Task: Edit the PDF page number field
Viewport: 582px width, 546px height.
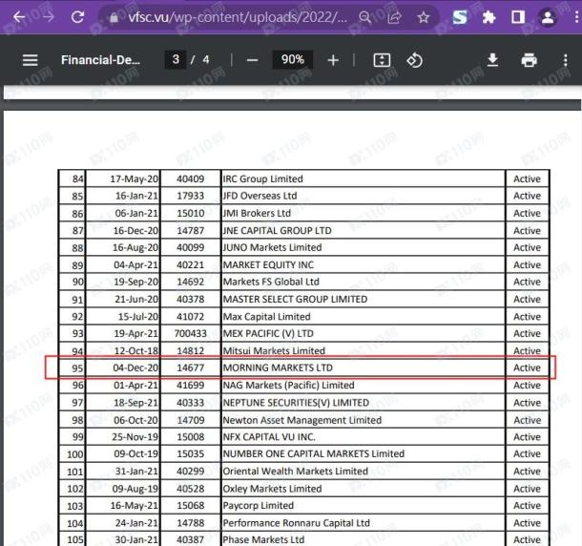Action: click(x=176, y=59)
